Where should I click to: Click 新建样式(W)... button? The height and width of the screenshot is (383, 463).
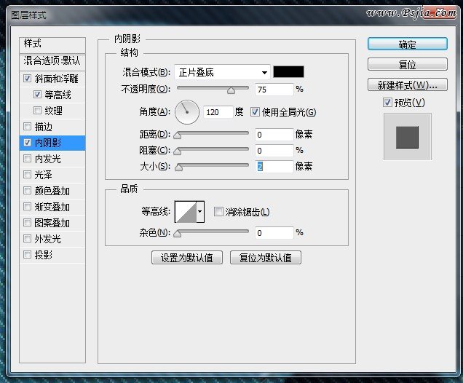(x=408, y=85)
